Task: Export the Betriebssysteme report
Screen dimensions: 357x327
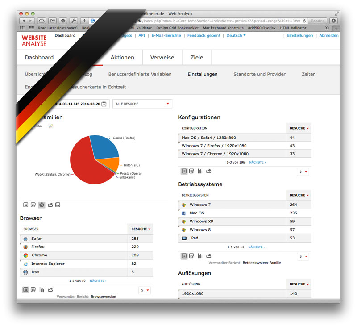Action: click(x=208, y=256)
